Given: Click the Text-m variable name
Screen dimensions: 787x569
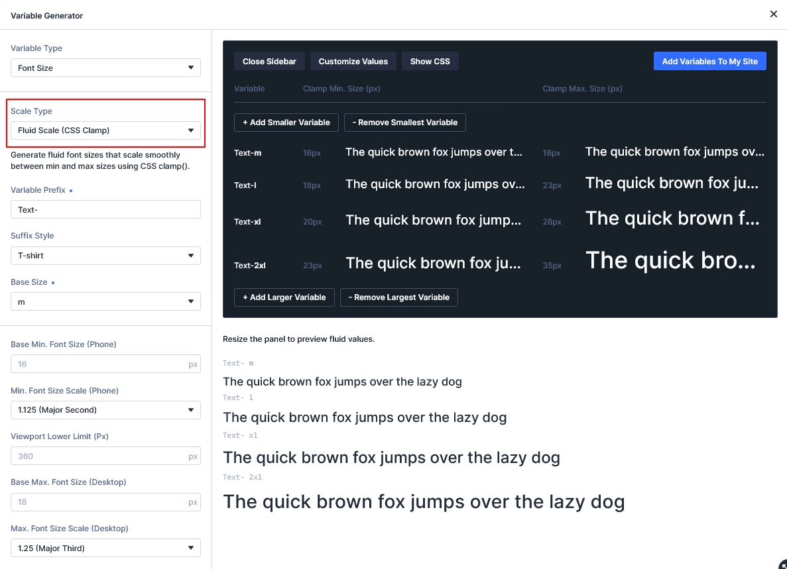Looking at the screenshot, I should [247, 153].
